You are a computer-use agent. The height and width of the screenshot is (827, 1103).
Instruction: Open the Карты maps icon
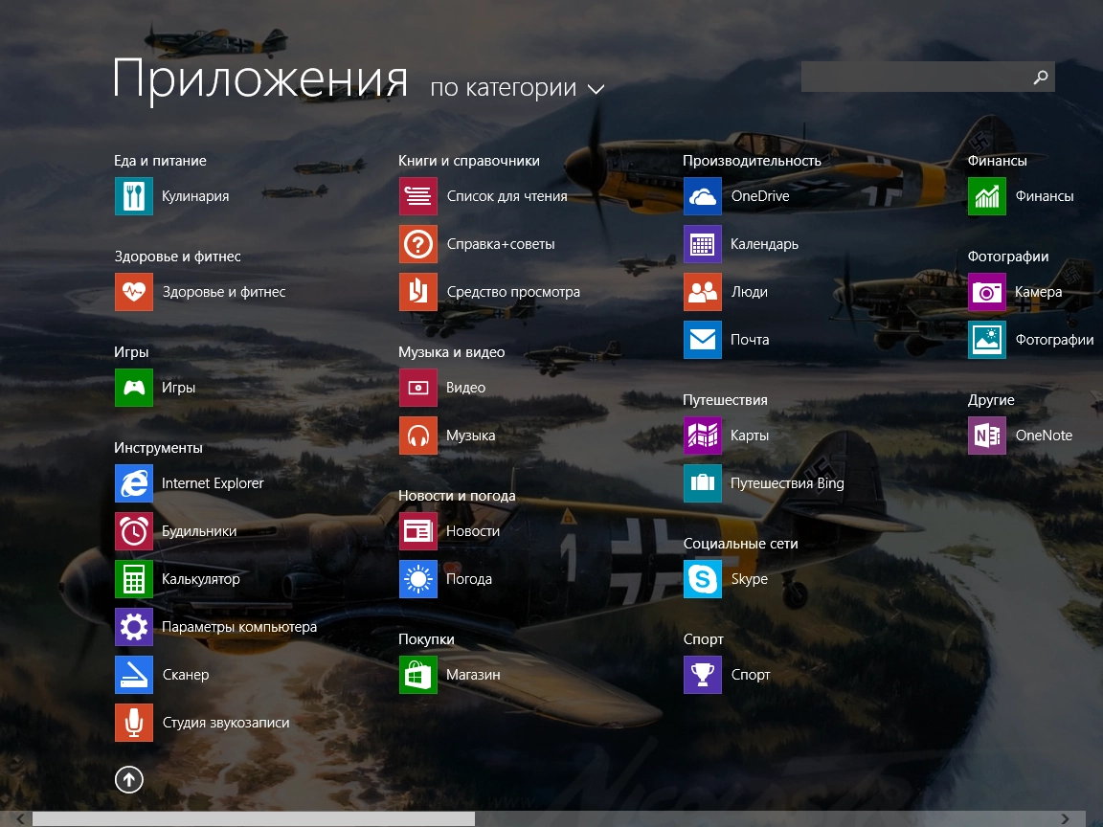[703, 436]
